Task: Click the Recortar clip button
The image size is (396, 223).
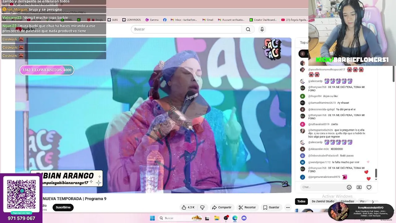Action: [247, 208]
